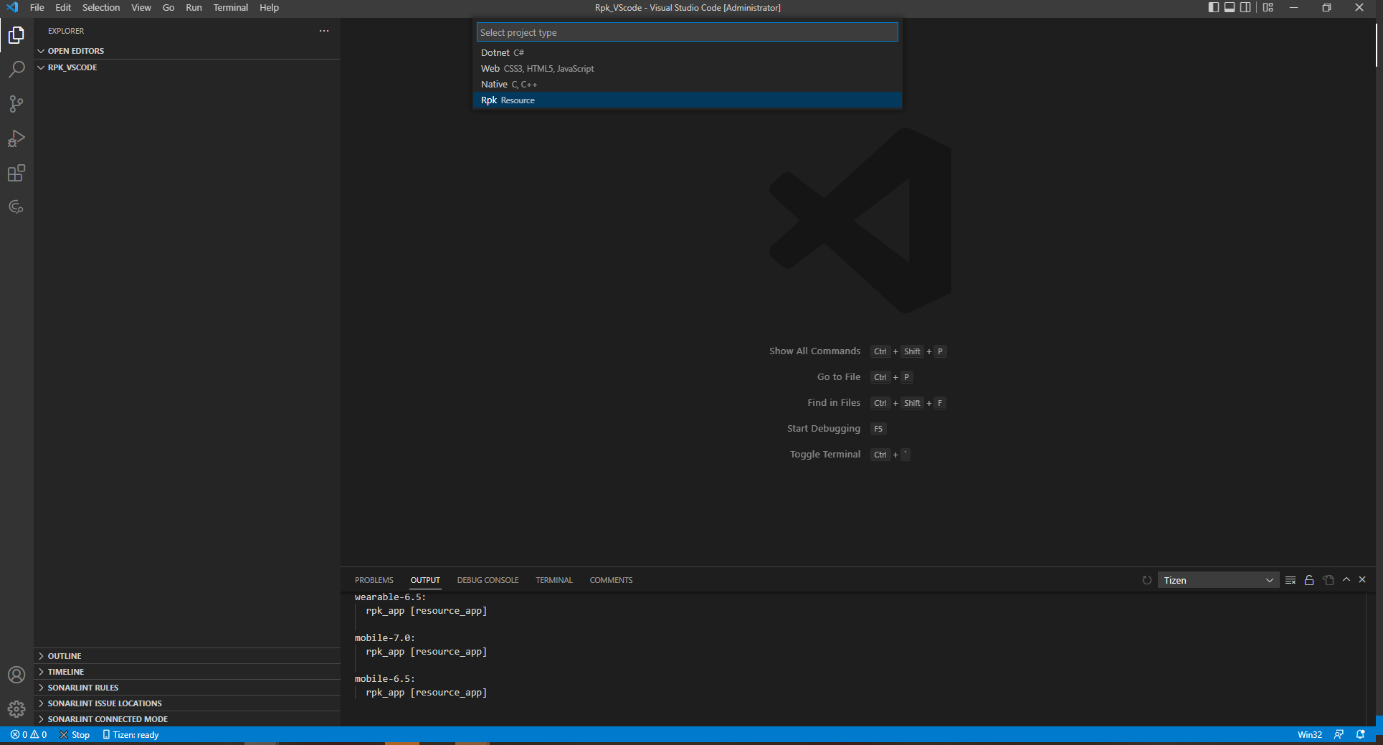Open the Run and Debug view
The height and width of the screenshot is (745, 1383).
click(16, 138)
